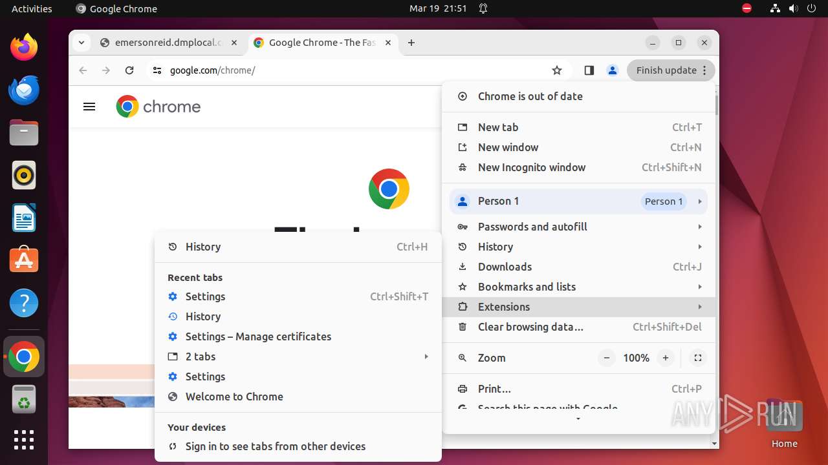Viewport: 828px width, 465px height.
Task: Expand the Extensions submenu
Action: click(x=579, y=307)
